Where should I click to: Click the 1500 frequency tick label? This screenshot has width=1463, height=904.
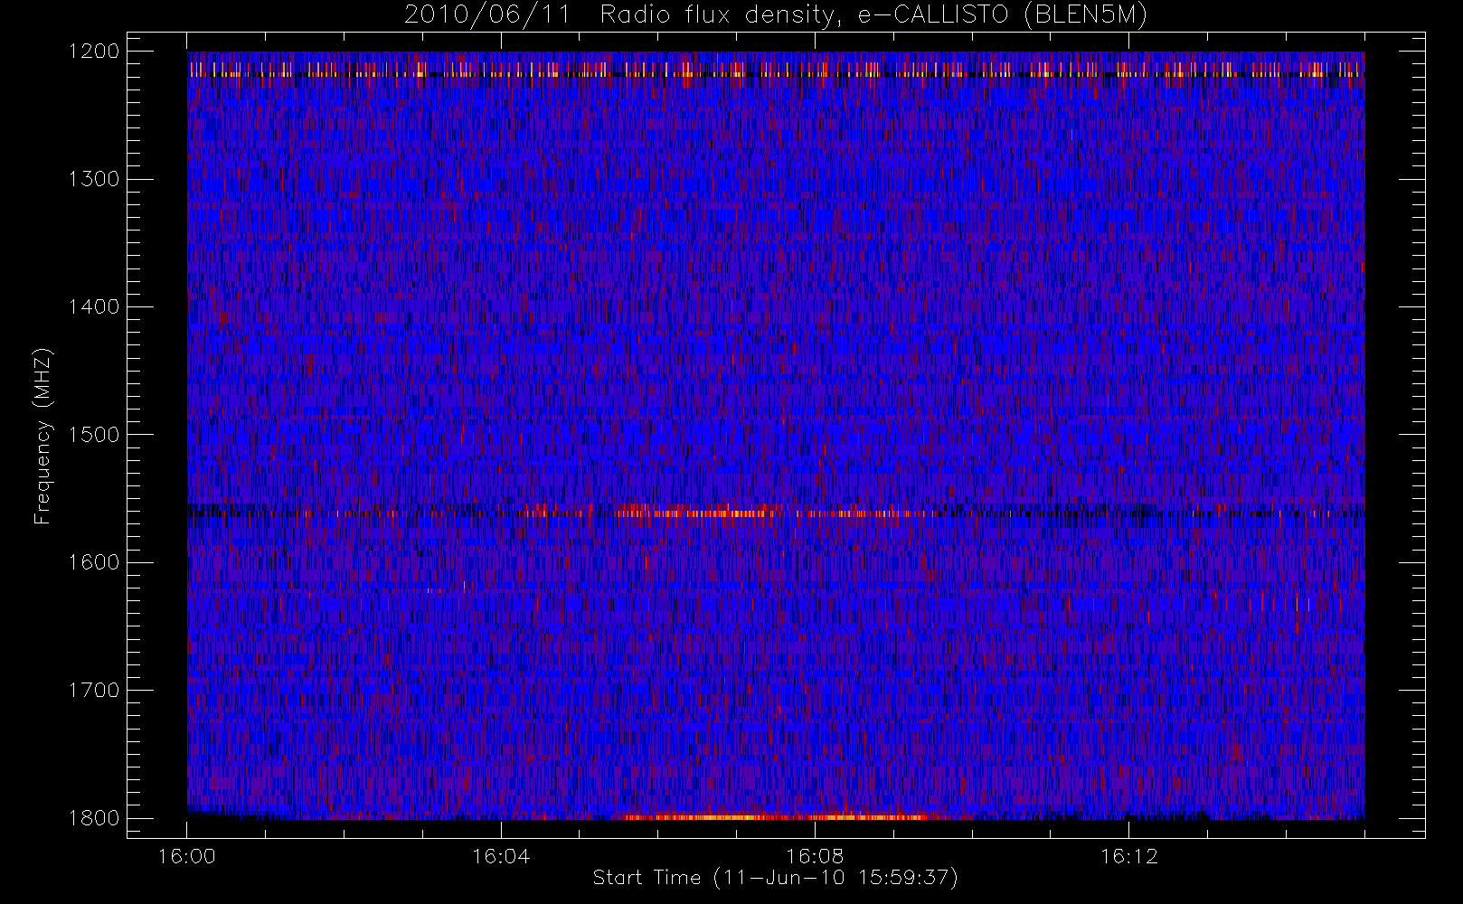(x=94, y=435)
